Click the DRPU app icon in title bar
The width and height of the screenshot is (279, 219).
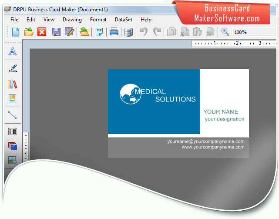[7, 9]
